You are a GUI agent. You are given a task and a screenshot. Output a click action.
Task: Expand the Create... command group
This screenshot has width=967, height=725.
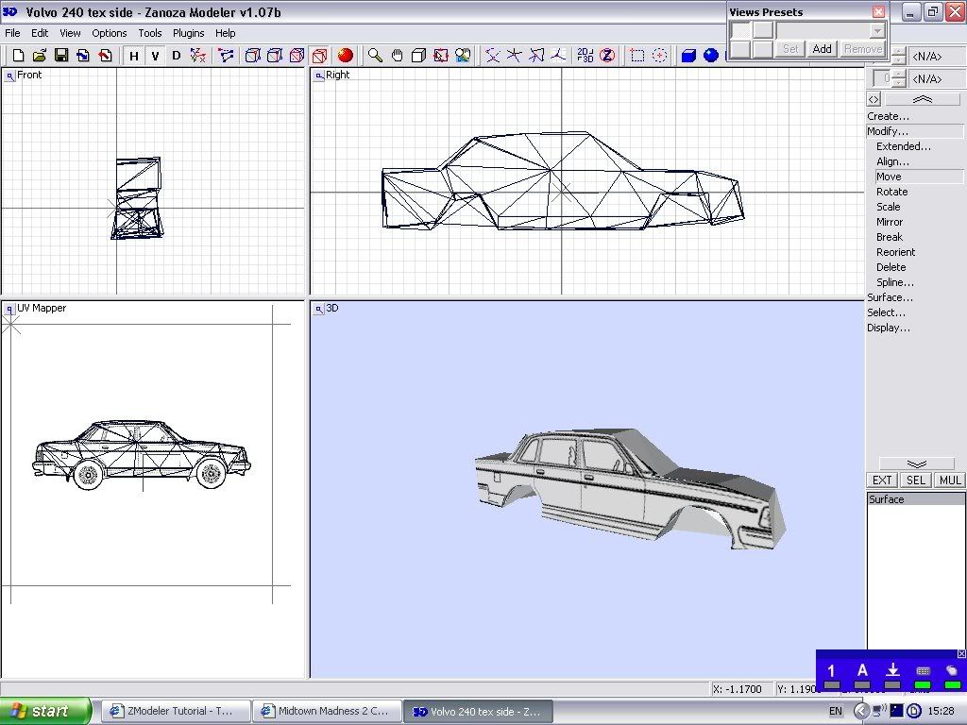click(x=889, y=116)
